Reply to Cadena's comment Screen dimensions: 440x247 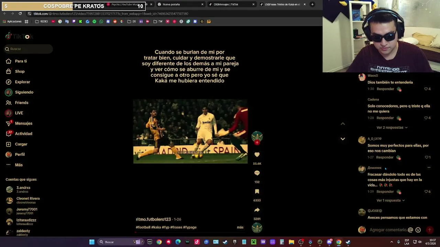[385, 118]
